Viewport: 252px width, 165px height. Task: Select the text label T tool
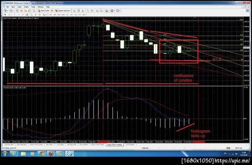(39, 15)
